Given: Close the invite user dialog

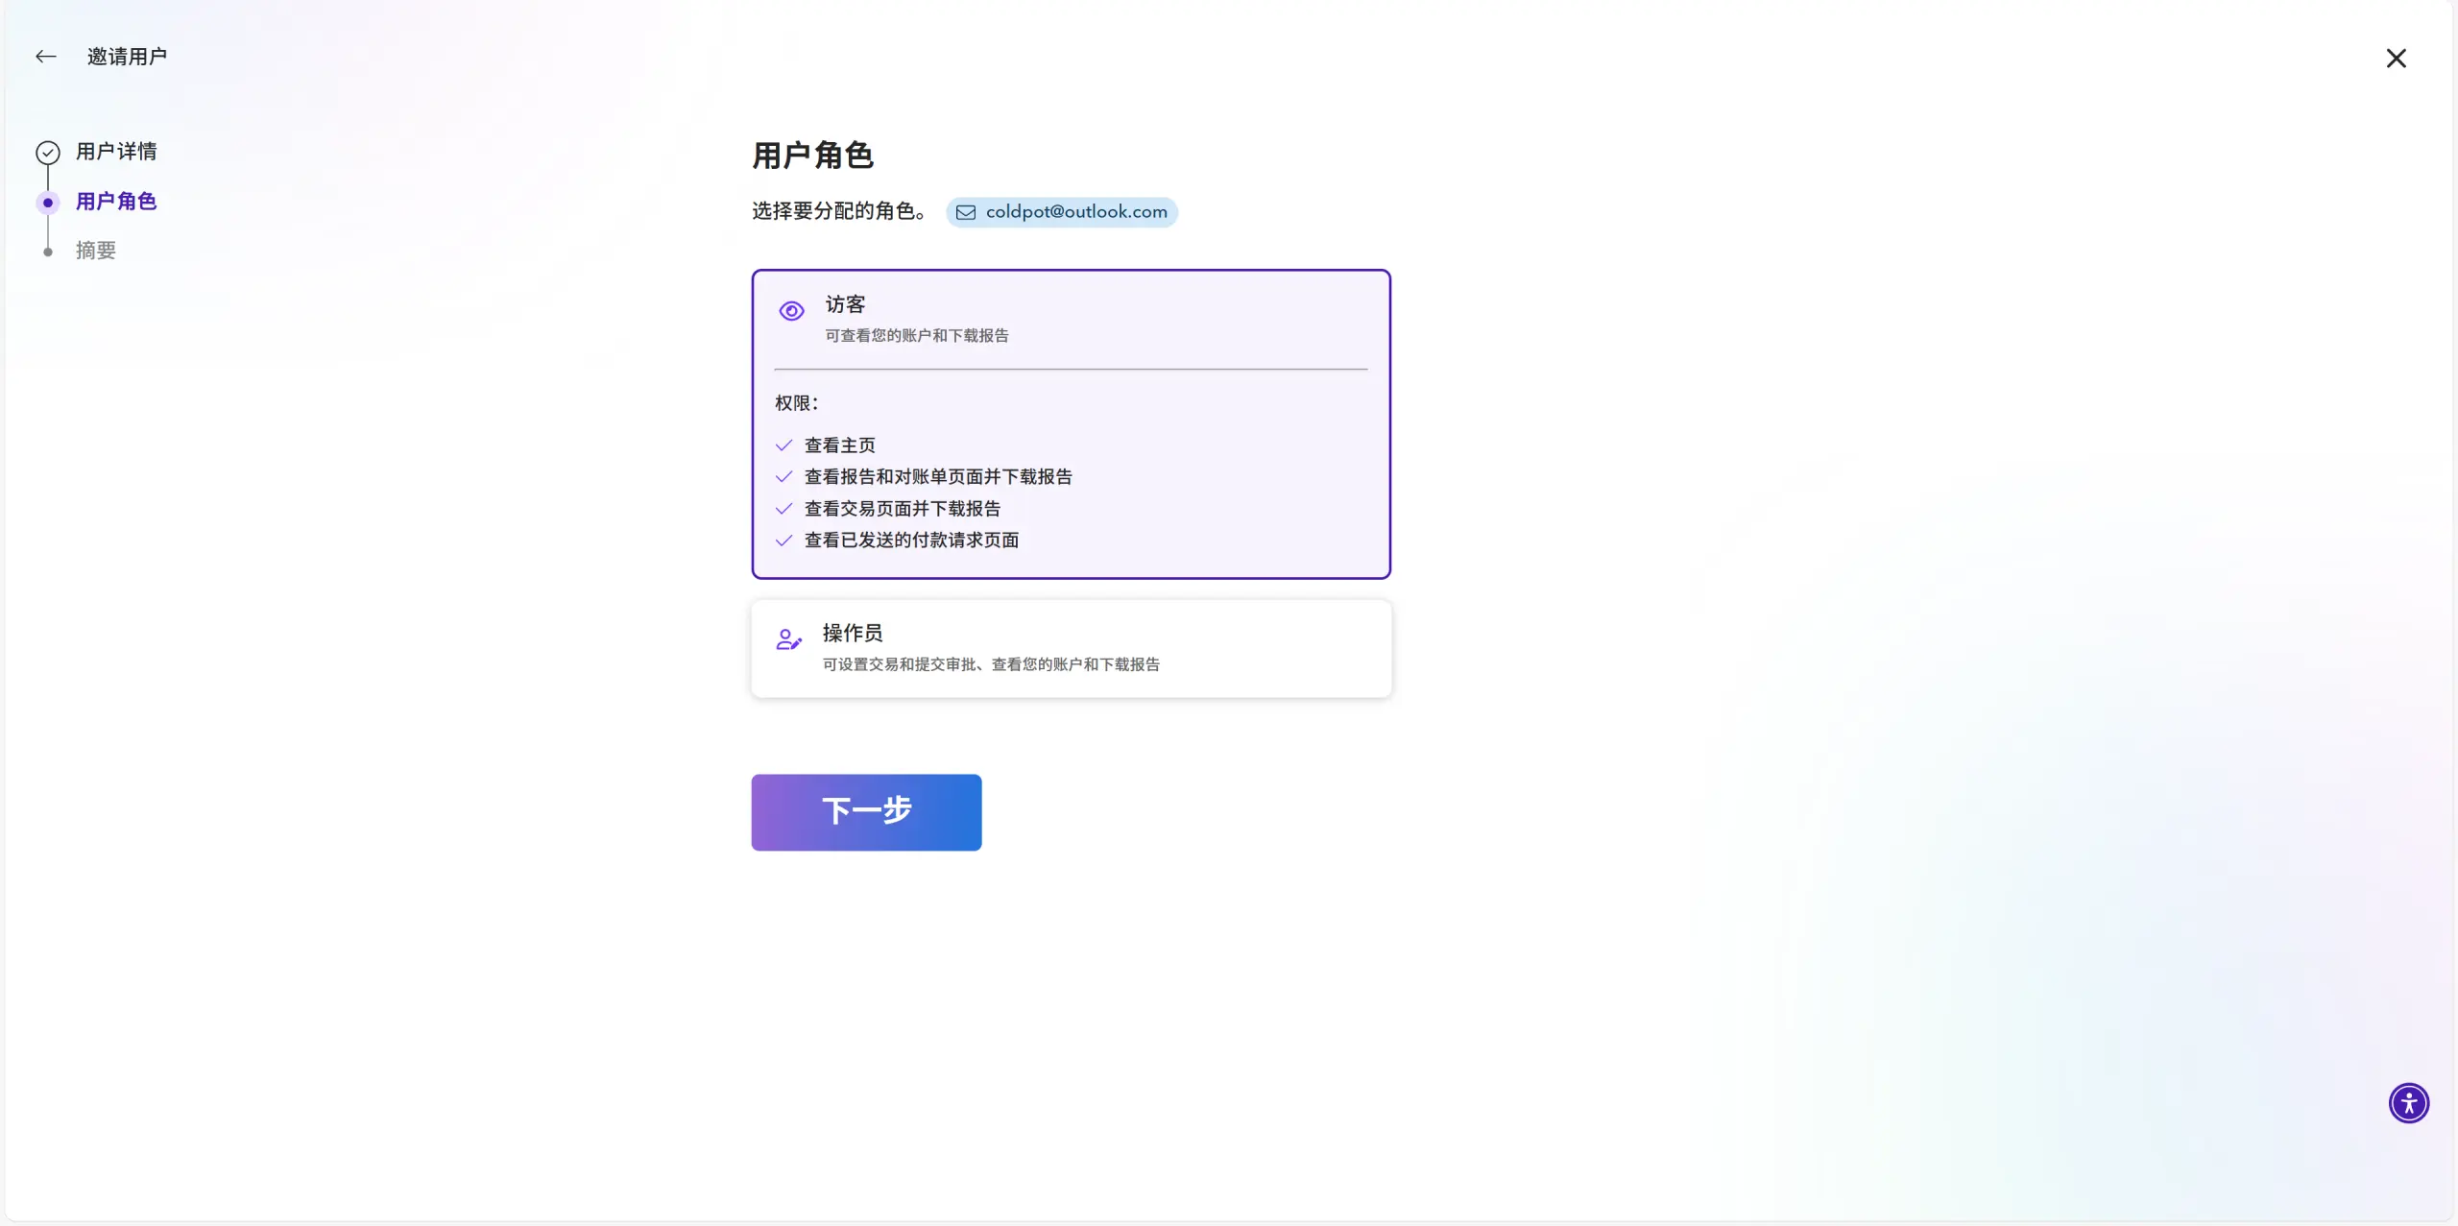Looking at the screenshot, I should click(2397, 59).
